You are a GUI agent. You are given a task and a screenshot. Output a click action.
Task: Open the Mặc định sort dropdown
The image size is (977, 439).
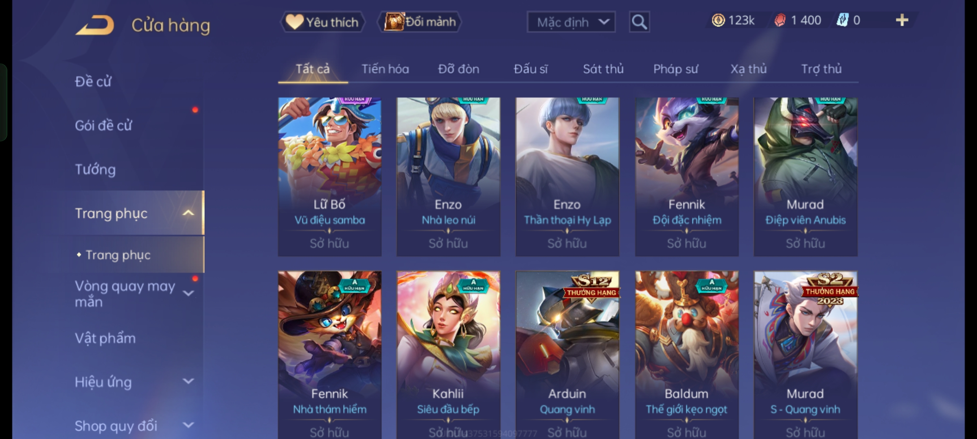[571, 22]
